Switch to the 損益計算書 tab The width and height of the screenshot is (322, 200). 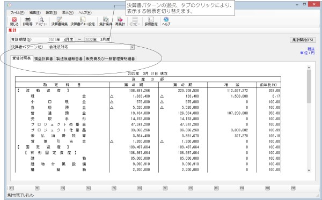click(x=44, y=59)
